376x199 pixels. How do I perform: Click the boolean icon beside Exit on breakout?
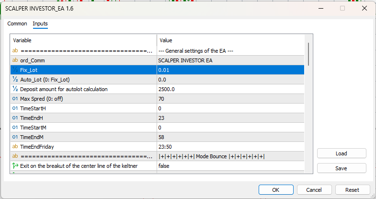15,166
